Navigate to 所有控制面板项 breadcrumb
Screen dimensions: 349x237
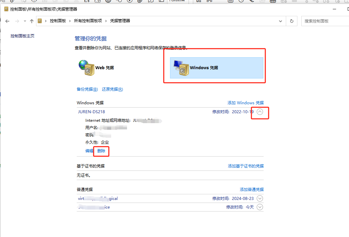click(x=88, y=21)
